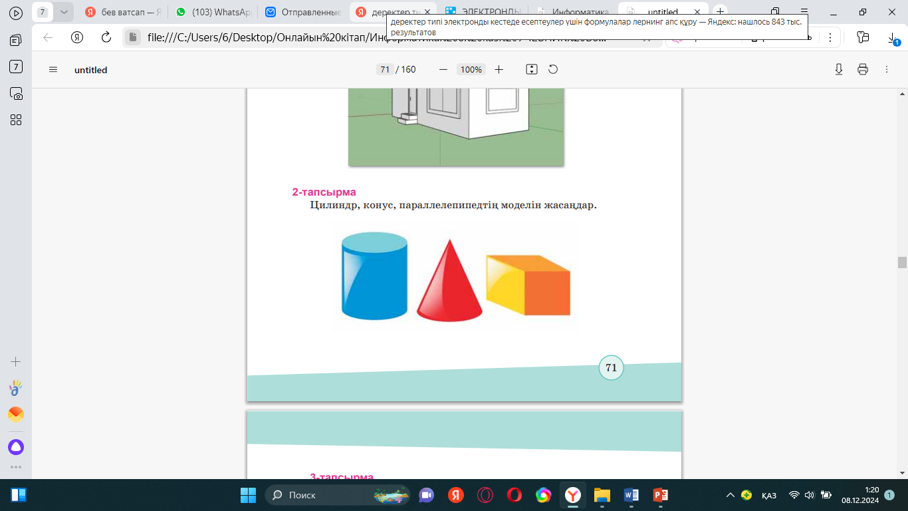Open the PDF viewer sidebar menu
Viewport: 908px width, 511px height.
54,69
